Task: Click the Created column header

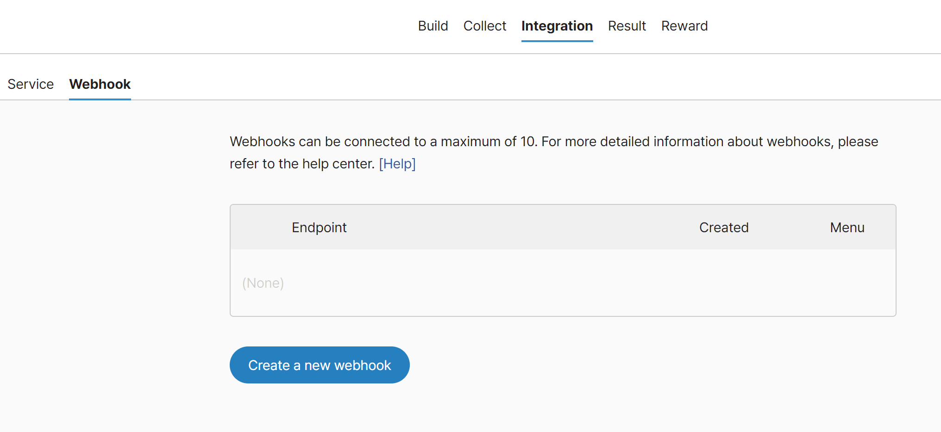Action: coord(723,227)
